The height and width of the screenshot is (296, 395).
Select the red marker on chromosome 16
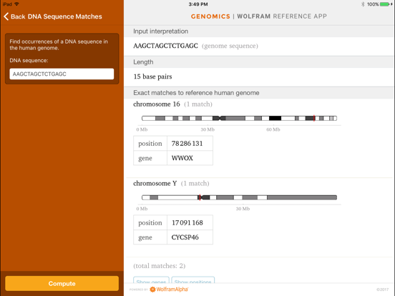(x=314, y=118)
